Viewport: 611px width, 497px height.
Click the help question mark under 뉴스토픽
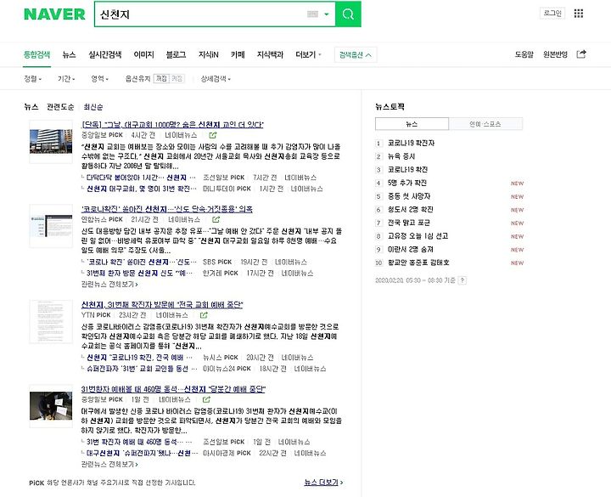tap(462, 280)
